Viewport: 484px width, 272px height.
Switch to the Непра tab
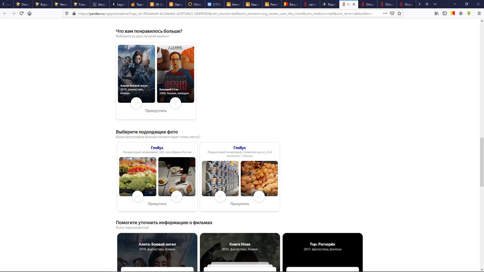pyautogui.click(x=60, y=4)
